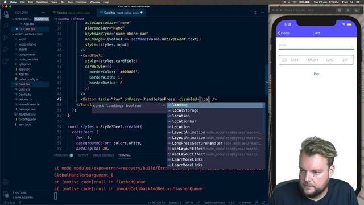This screenshot has width=364, height=205.
Task: Collapse the REACT-NATIVE-EXPO folder section
Action: (14, 34)
